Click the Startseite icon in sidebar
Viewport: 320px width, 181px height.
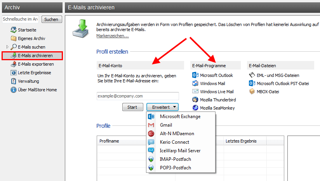click(14, 30)
